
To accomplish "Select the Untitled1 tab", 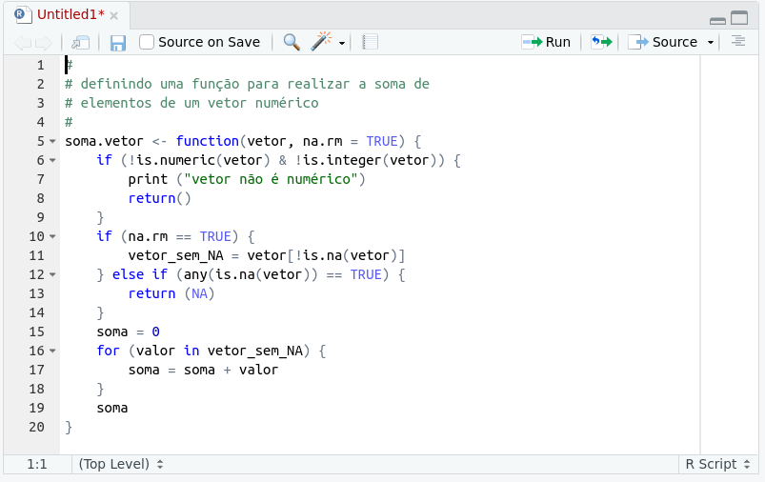I will 70,14.
